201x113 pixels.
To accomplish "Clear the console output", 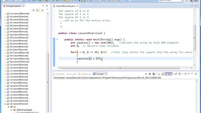I will [159, 74].
